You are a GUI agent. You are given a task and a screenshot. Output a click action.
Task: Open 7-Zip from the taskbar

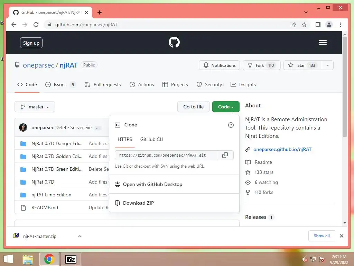coord(71,259)
